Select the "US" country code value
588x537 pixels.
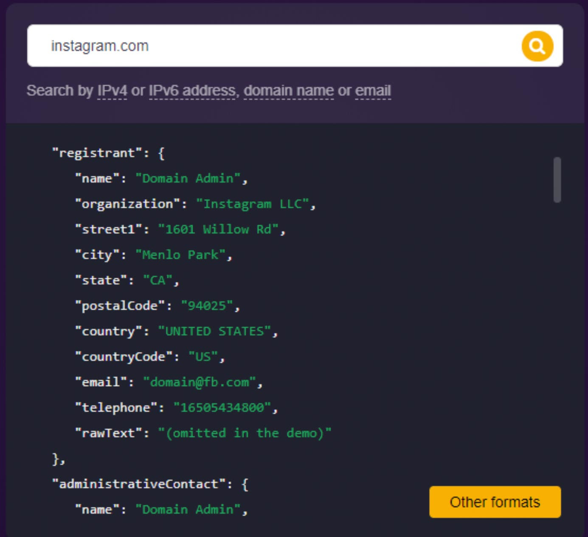coord(203,357)
